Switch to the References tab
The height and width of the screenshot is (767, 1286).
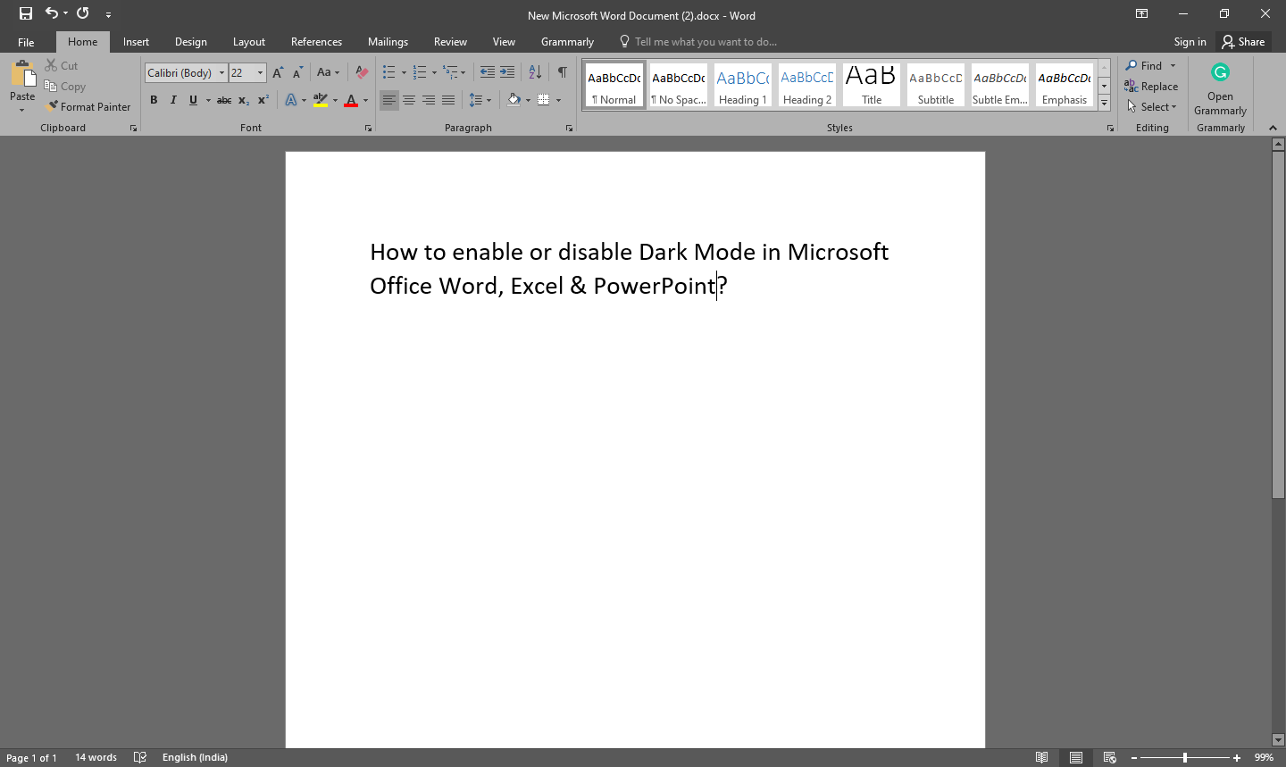316,42
